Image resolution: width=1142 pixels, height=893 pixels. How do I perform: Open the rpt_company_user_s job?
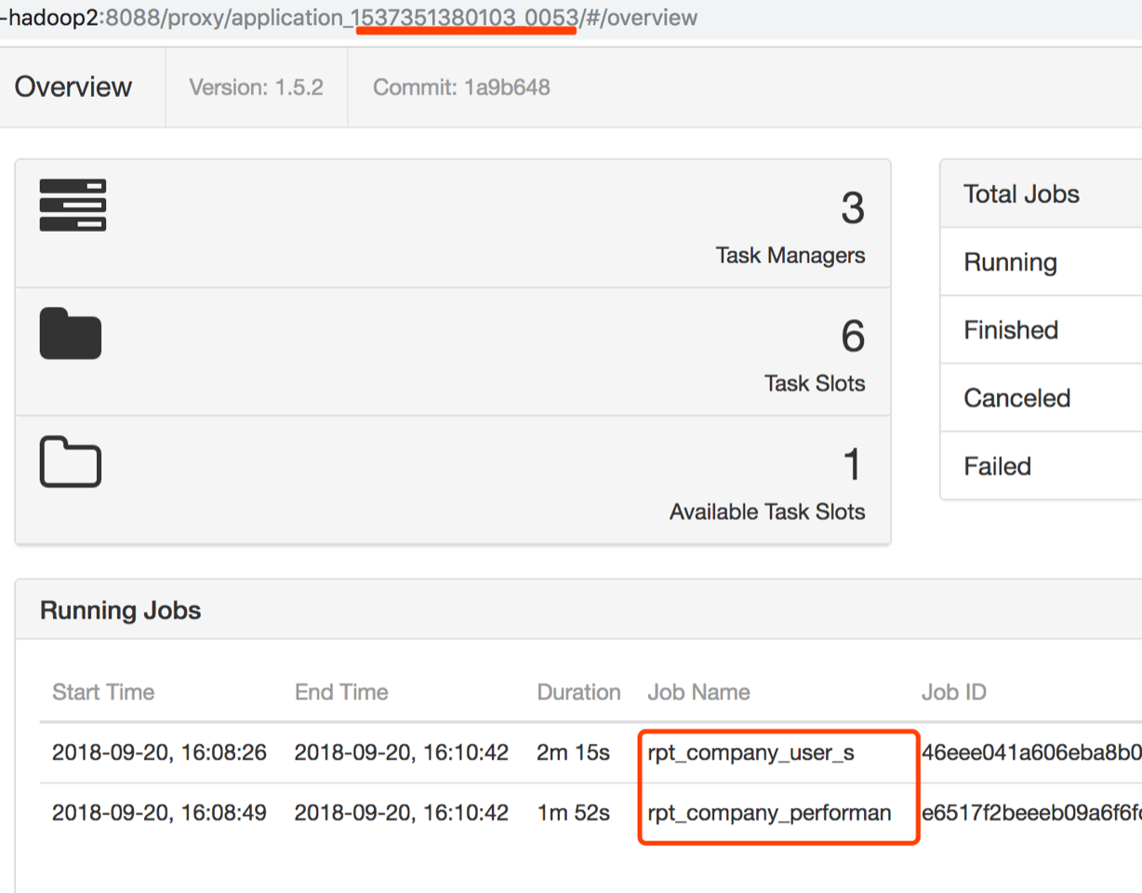pyautogui.click(x=750, y=753)
